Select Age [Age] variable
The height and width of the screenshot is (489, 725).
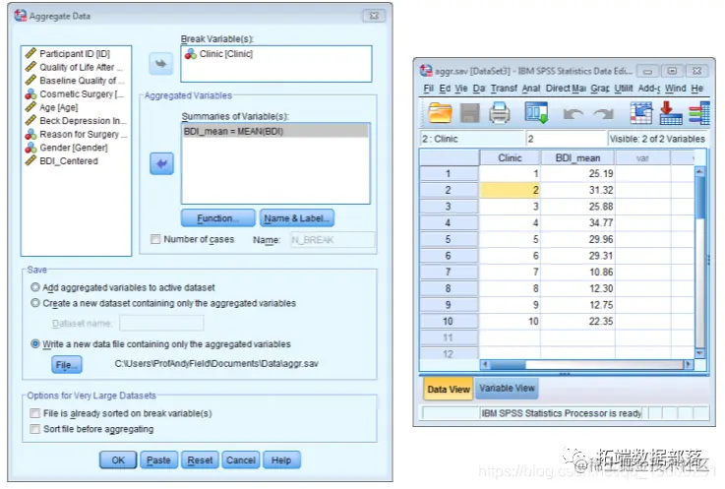tap(52, 107)
